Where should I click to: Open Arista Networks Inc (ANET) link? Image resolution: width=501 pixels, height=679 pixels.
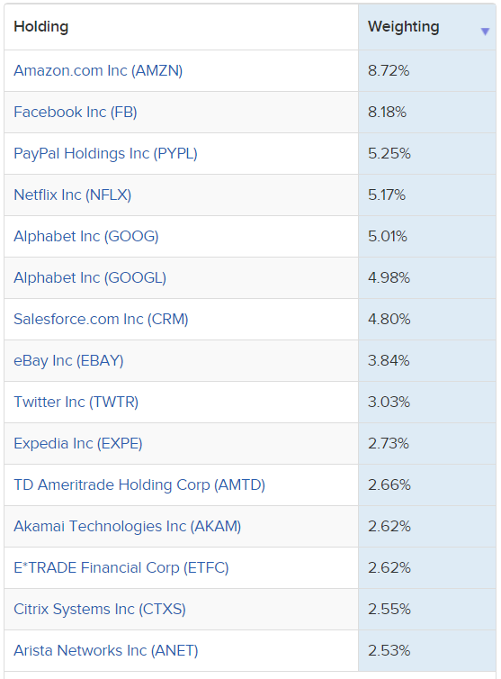[x=106, y=650]
